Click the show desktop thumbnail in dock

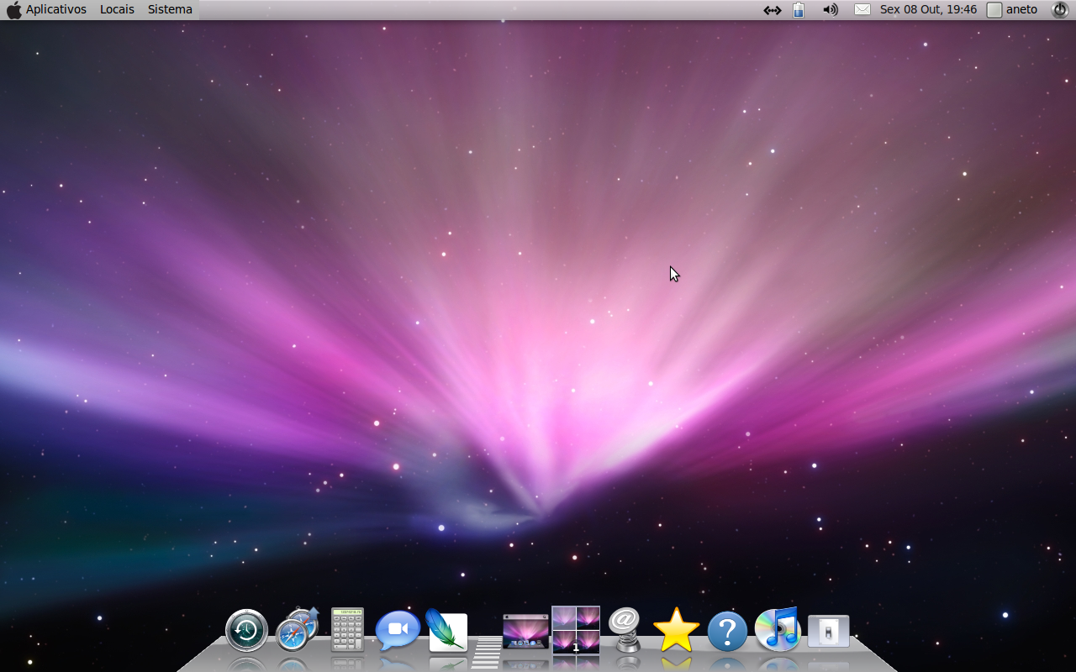pos(525,632)
